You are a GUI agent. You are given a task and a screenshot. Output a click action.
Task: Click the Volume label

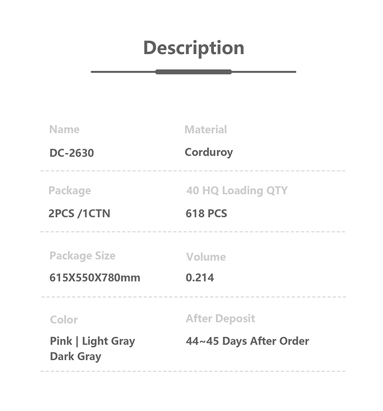(x=206, y=257)
